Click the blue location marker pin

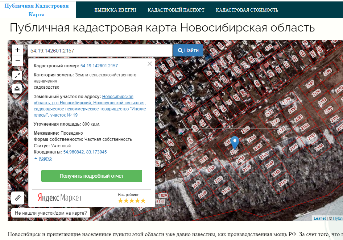(235, 143)
